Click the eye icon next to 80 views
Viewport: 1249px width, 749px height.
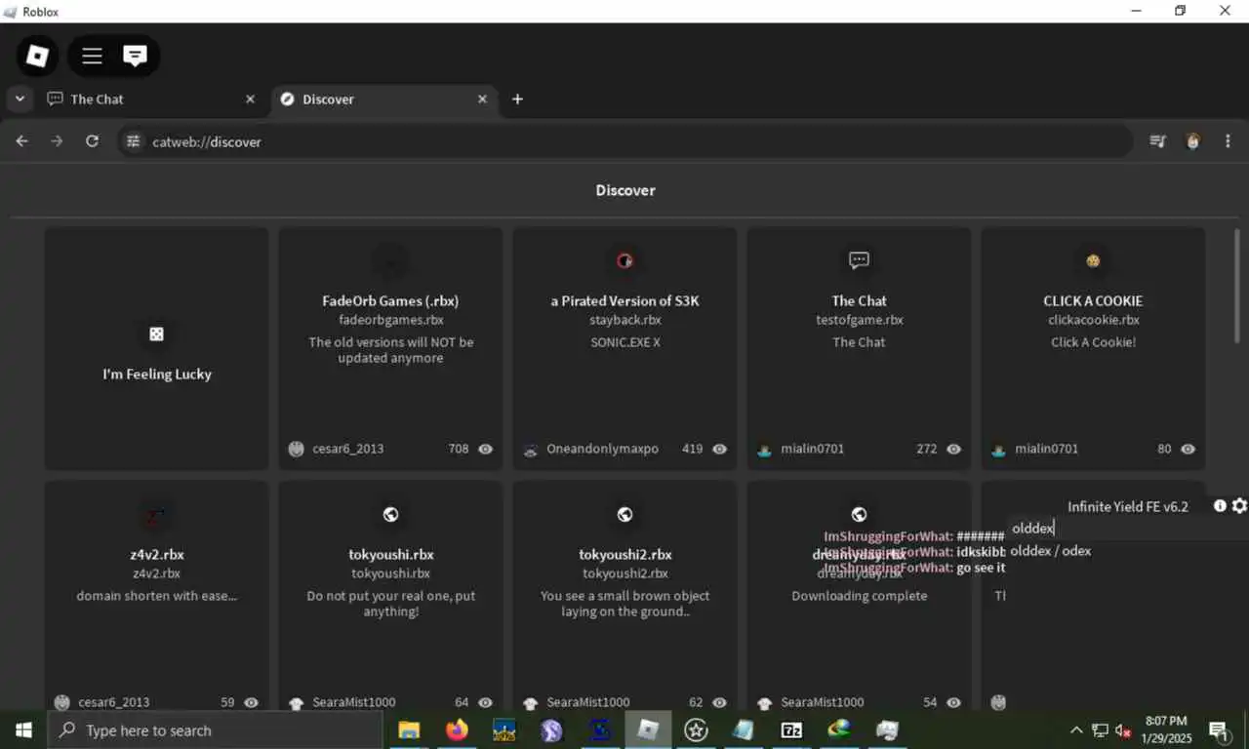click(x=1189, y=450)
